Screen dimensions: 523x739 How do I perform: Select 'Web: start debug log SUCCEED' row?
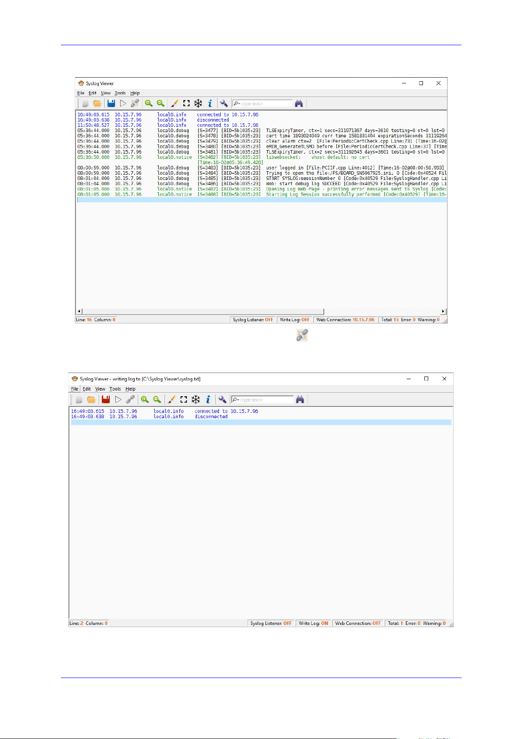pos(261,184)
